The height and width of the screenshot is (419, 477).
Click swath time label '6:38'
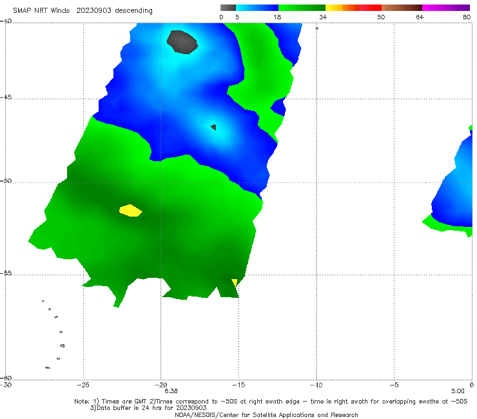point(171,391)
